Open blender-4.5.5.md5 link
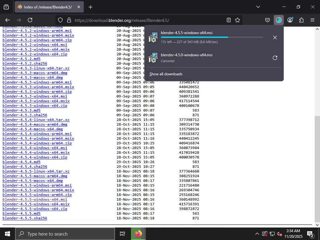 coord(22,213)
